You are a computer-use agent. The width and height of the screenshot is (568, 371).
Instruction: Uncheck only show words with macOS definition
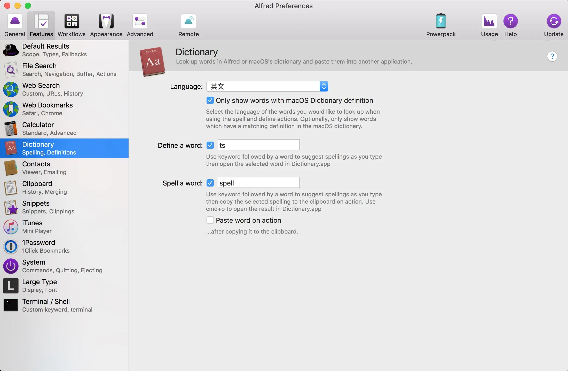tap(210, 101)
